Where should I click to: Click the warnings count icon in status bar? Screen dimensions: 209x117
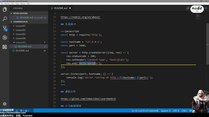pyautogui.click(x=27, y=110)
